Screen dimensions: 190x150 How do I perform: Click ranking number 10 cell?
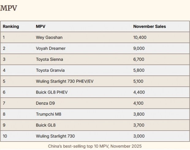tap(5, 136)
